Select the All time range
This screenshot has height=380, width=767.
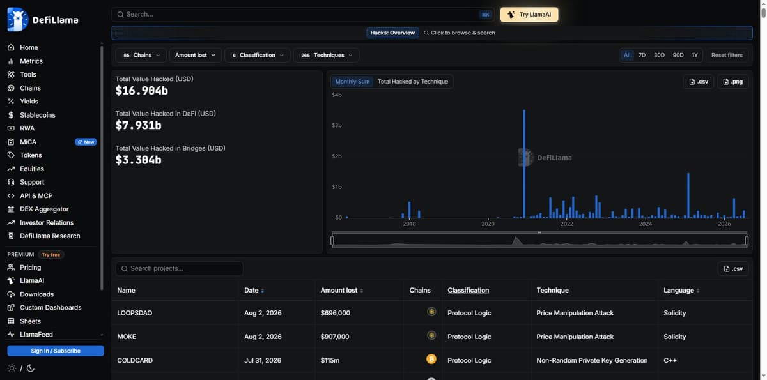(x=627, y=55)
